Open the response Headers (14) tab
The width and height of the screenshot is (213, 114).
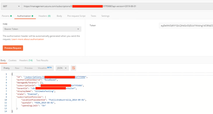26,60
